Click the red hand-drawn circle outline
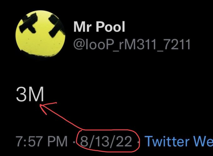Viewport: 213px width, 156px height. [108, 141]
